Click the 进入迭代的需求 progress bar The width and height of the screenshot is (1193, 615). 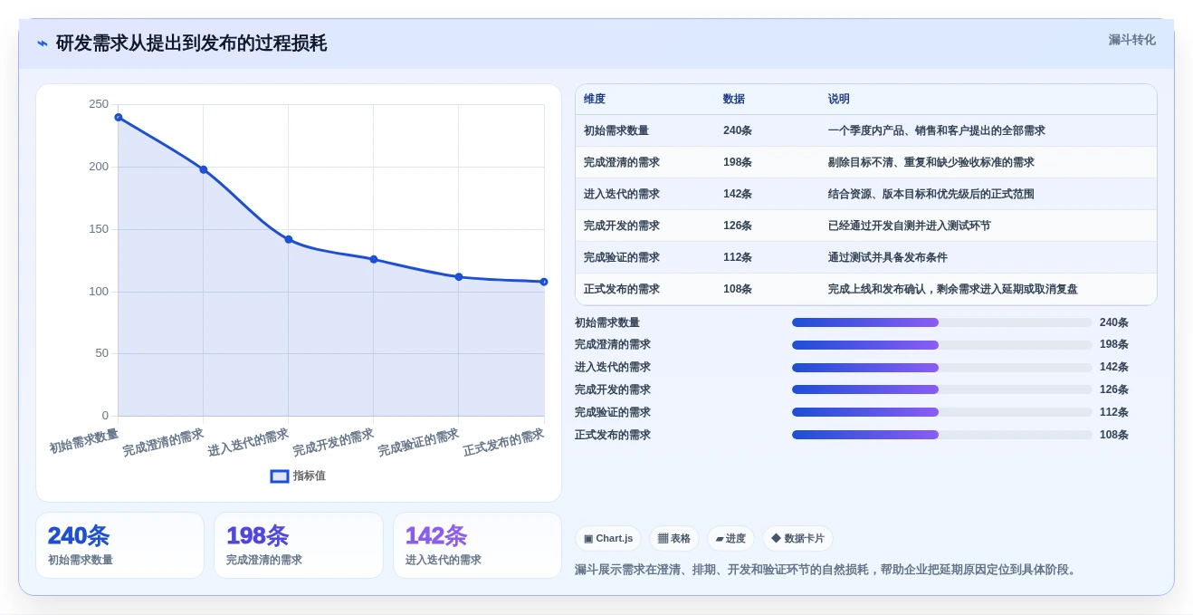(x=942, y=368)
